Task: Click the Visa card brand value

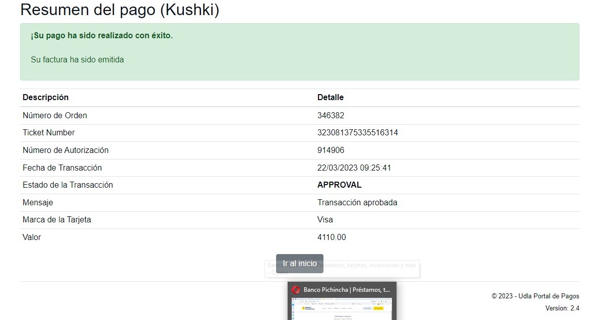Action: [325, 219]
